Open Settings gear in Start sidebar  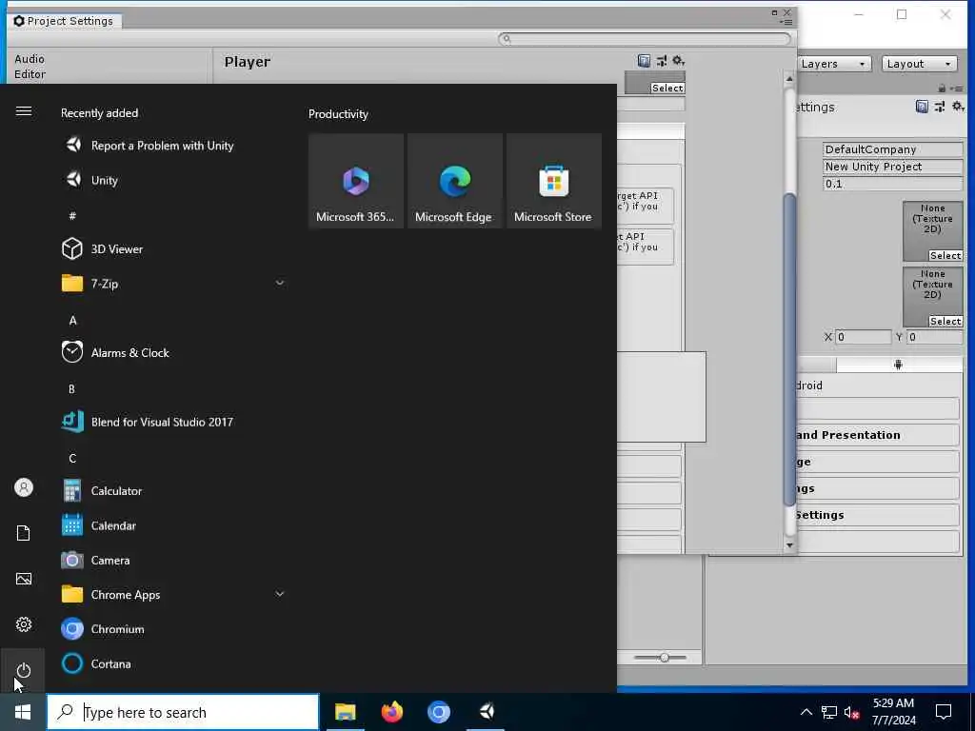[x=24, y=624]
